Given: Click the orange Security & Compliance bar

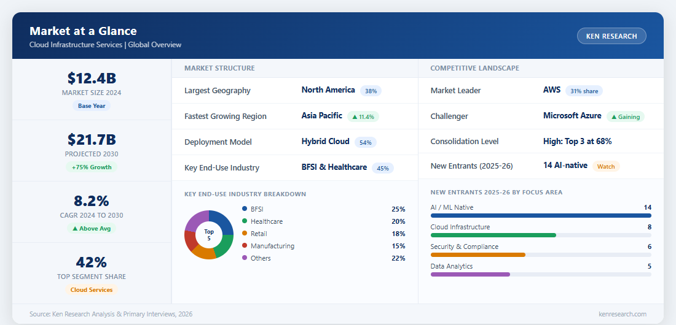Looking at the screenshot, I should pyautogui.click(x=478, y=255).
